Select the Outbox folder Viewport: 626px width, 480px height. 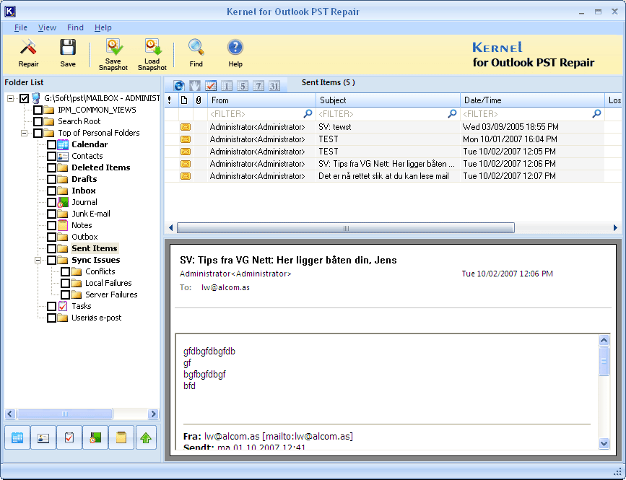[84, 237]
